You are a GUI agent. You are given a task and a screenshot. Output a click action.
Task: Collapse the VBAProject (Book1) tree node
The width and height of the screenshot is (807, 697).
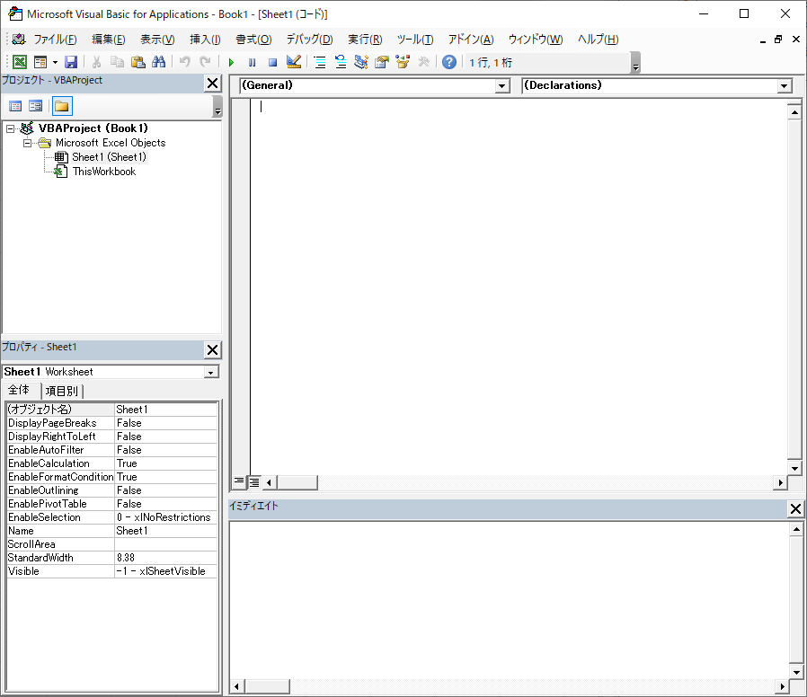coord(11,128)
